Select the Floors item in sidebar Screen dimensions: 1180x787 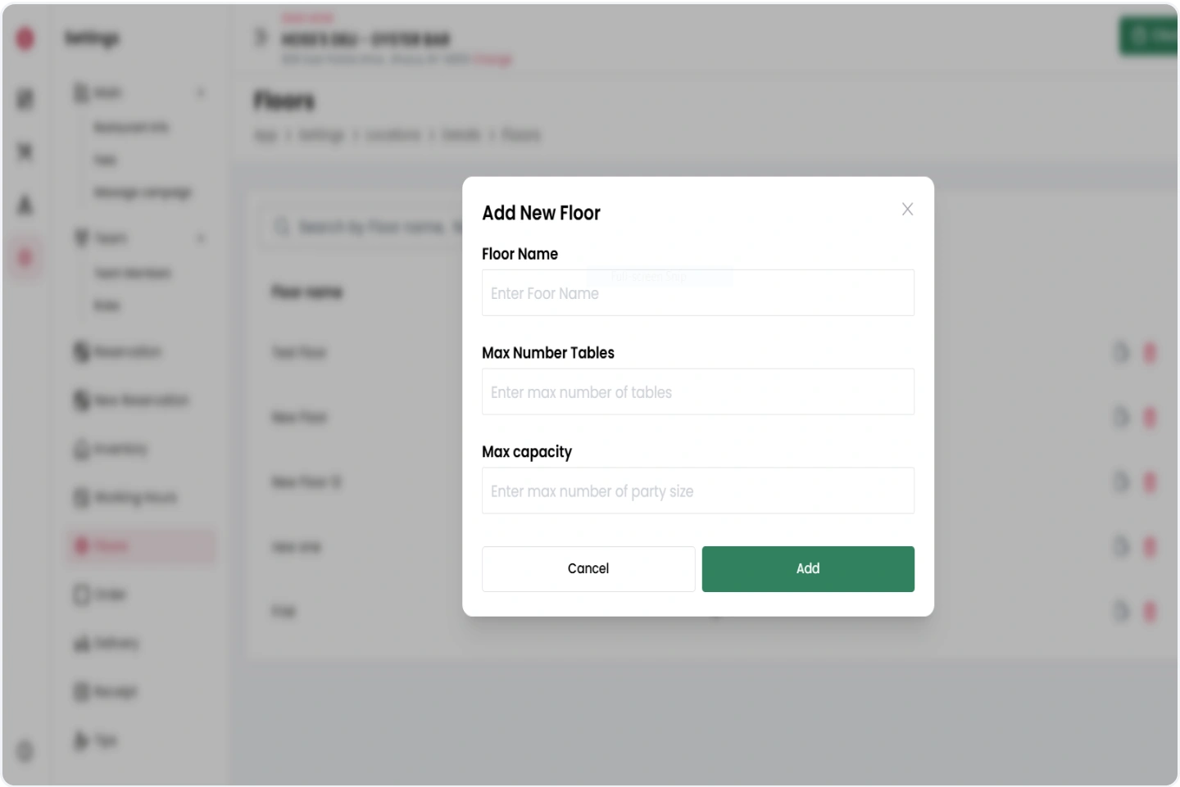point(141,546)
